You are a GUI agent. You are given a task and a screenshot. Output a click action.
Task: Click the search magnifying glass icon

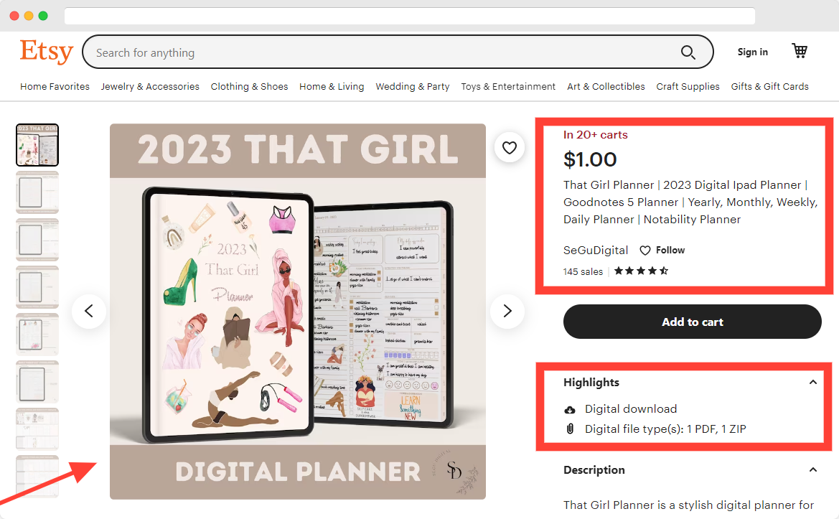(688, 52)
